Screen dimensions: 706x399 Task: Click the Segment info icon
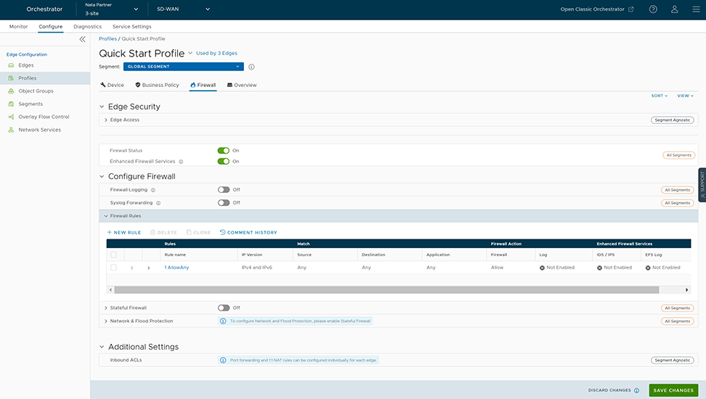pos(251,67)
